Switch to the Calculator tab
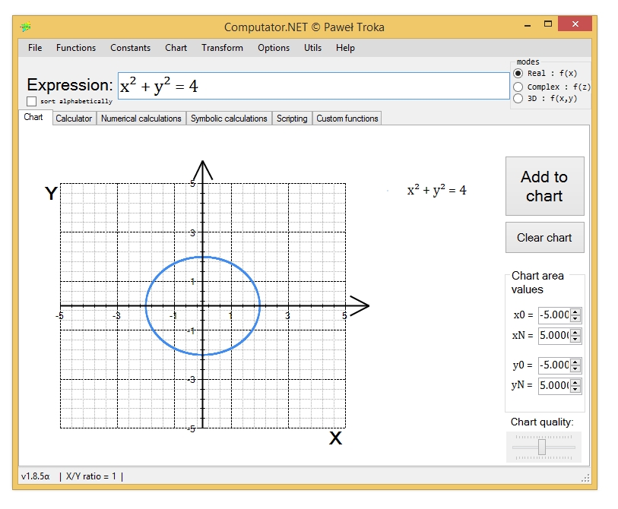618x509 pixels. [74, 119]
